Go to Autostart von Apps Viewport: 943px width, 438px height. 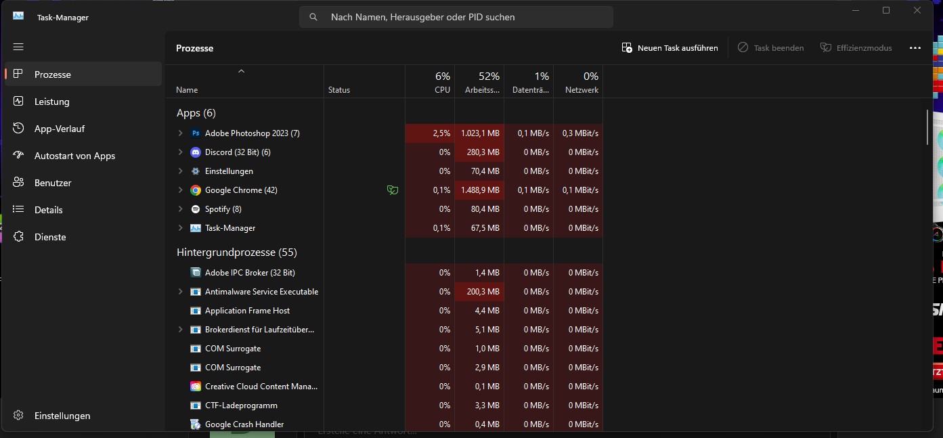click(x=83, y=156)
